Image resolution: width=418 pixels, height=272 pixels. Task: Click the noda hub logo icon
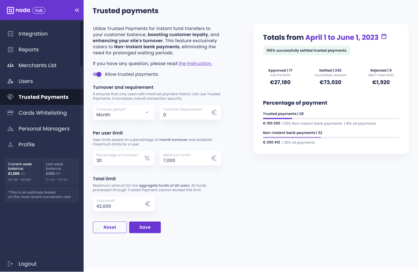10,11
